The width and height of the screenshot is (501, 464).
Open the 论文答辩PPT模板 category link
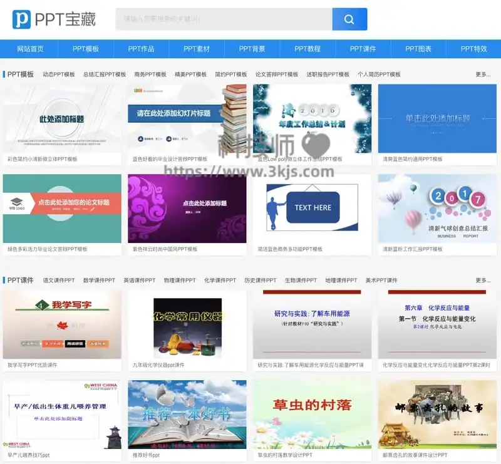coord(277,75)
